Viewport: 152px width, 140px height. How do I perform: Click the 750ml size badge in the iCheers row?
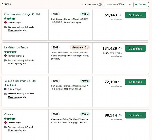(85, 114)
